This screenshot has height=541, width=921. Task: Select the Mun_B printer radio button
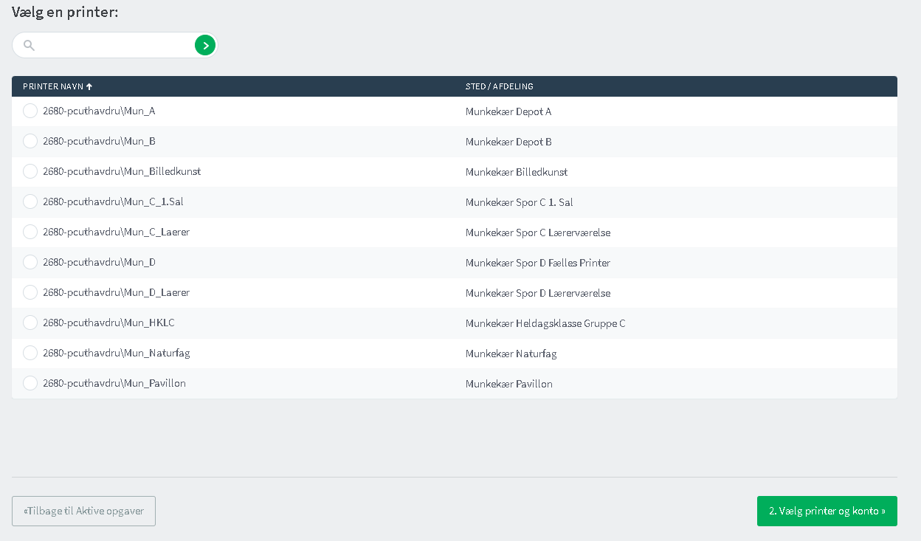click(x=30, y=141)
